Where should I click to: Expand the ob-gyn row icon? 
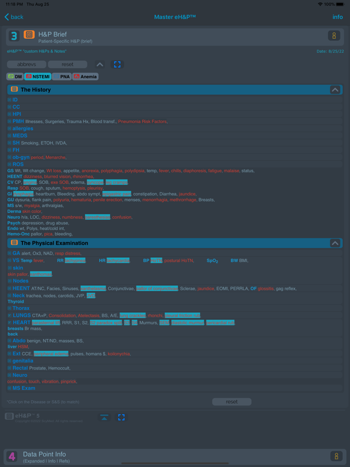(x=9, y=157)
